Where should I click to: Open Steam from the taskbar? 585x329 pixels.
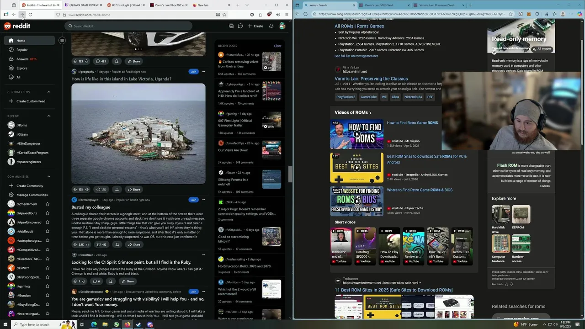138,324
